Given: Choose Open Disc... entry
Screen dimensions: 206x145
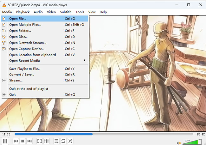Looking at the screenshot, I should click(45, 37).
